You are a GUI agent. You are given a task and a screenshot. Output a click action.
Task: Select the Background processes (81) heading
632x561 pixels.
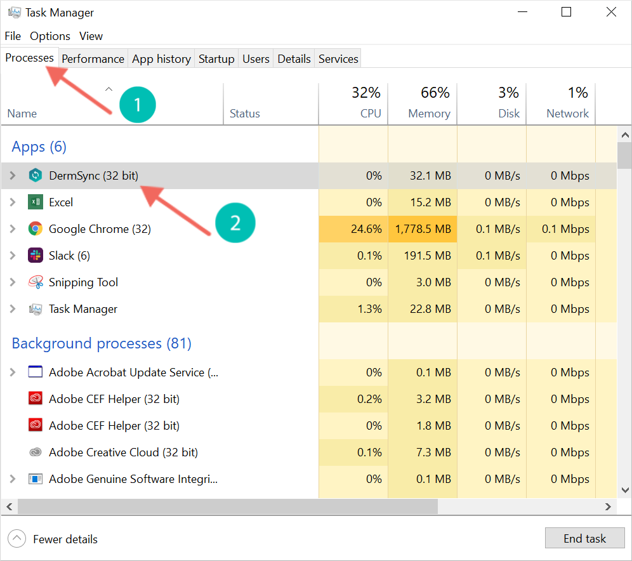pos(102,343)
